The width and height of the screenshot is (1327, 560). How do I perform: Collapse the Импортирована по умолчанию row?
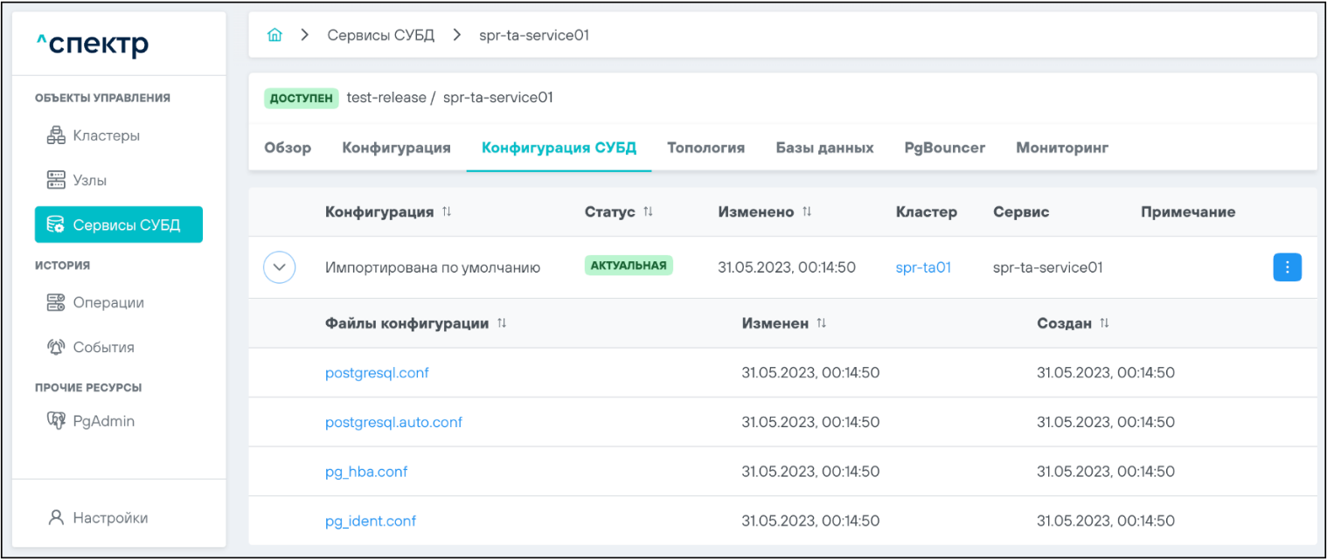click(279, 267)
